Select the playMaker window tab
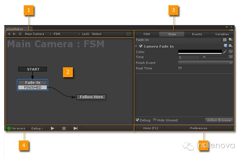The image size is (243, 158). [x=18, y=29]
